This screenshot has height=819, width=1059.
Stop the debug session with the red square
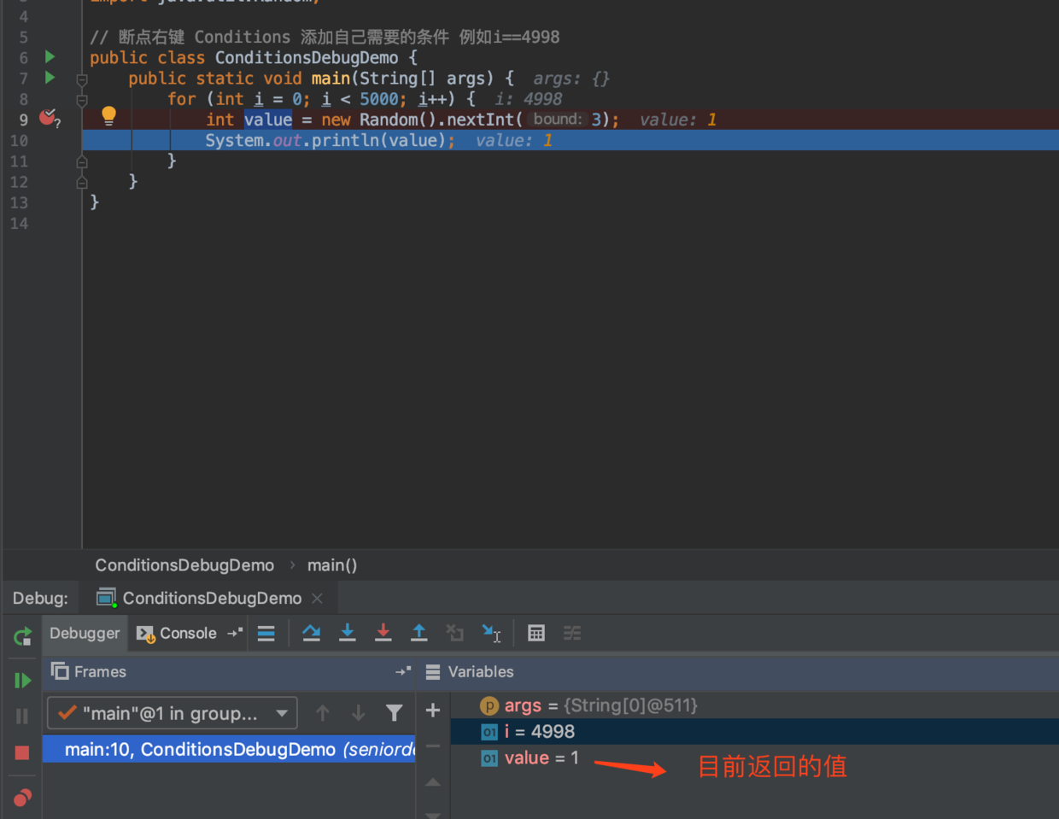pyautogui.click(x=22, y=752)
